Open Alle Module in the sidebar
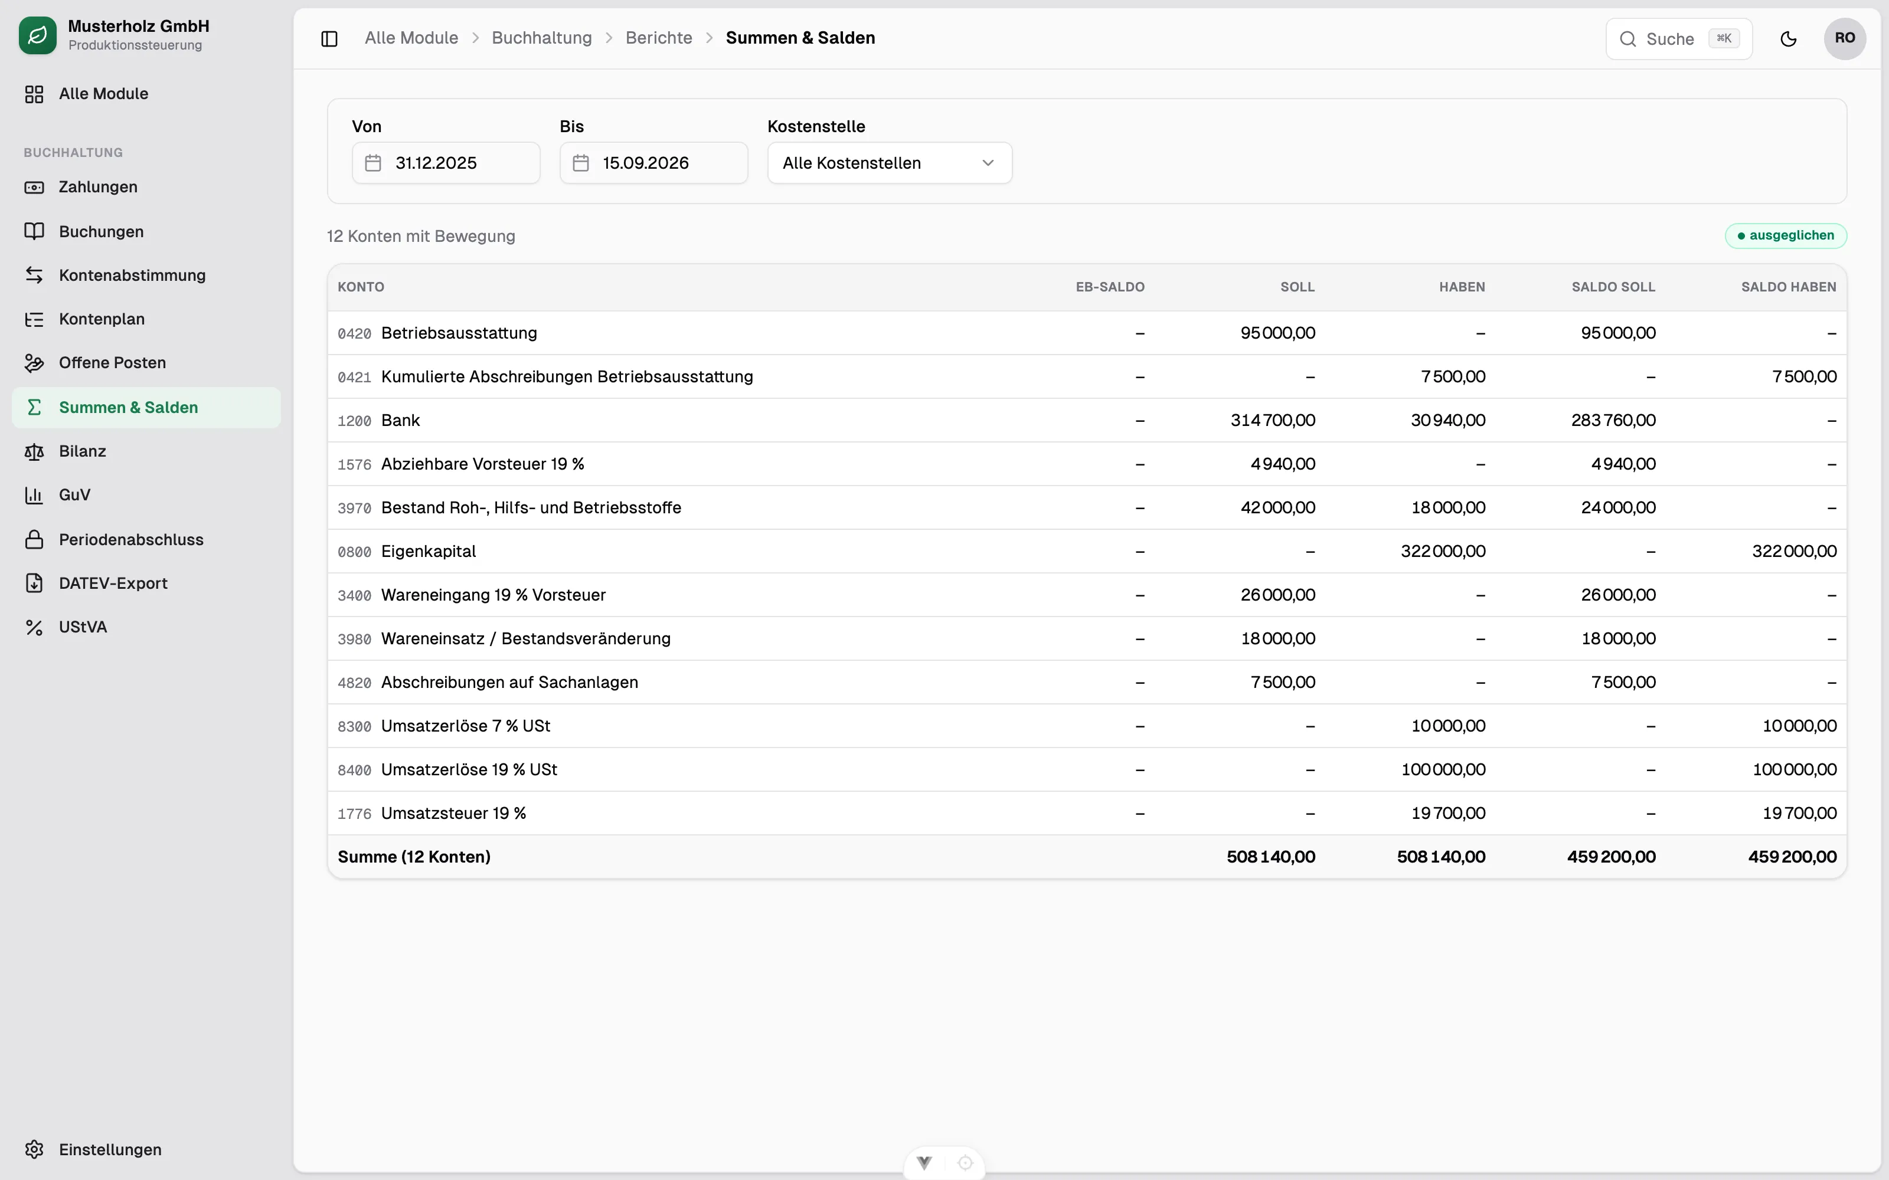1889x1180 pixels. coord(146,94)
